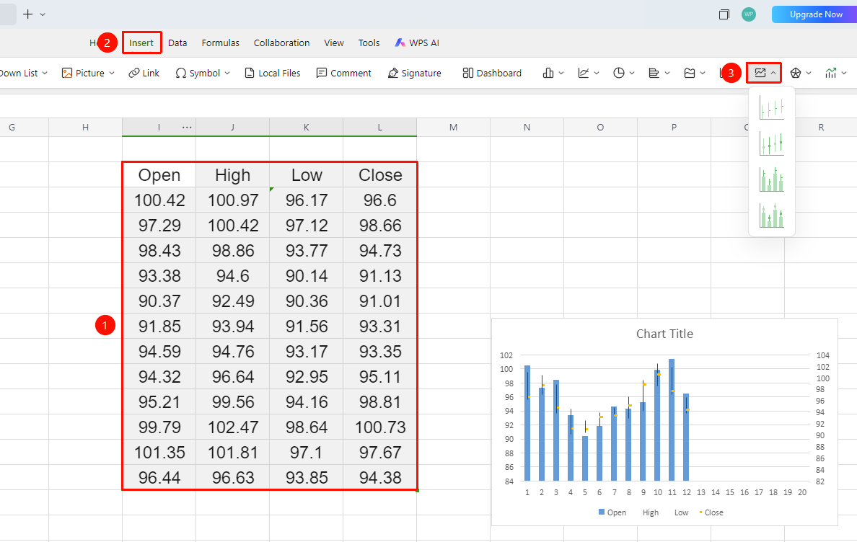Click the line chart icon

[584, 73]
